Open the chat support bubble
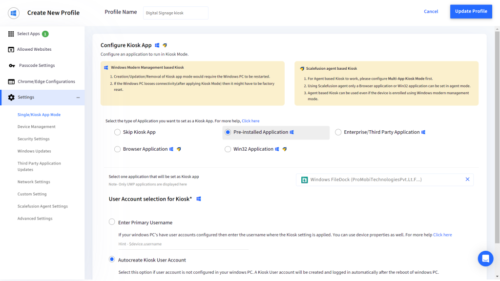Screen dimensions: 500x281 click(485, 259)
